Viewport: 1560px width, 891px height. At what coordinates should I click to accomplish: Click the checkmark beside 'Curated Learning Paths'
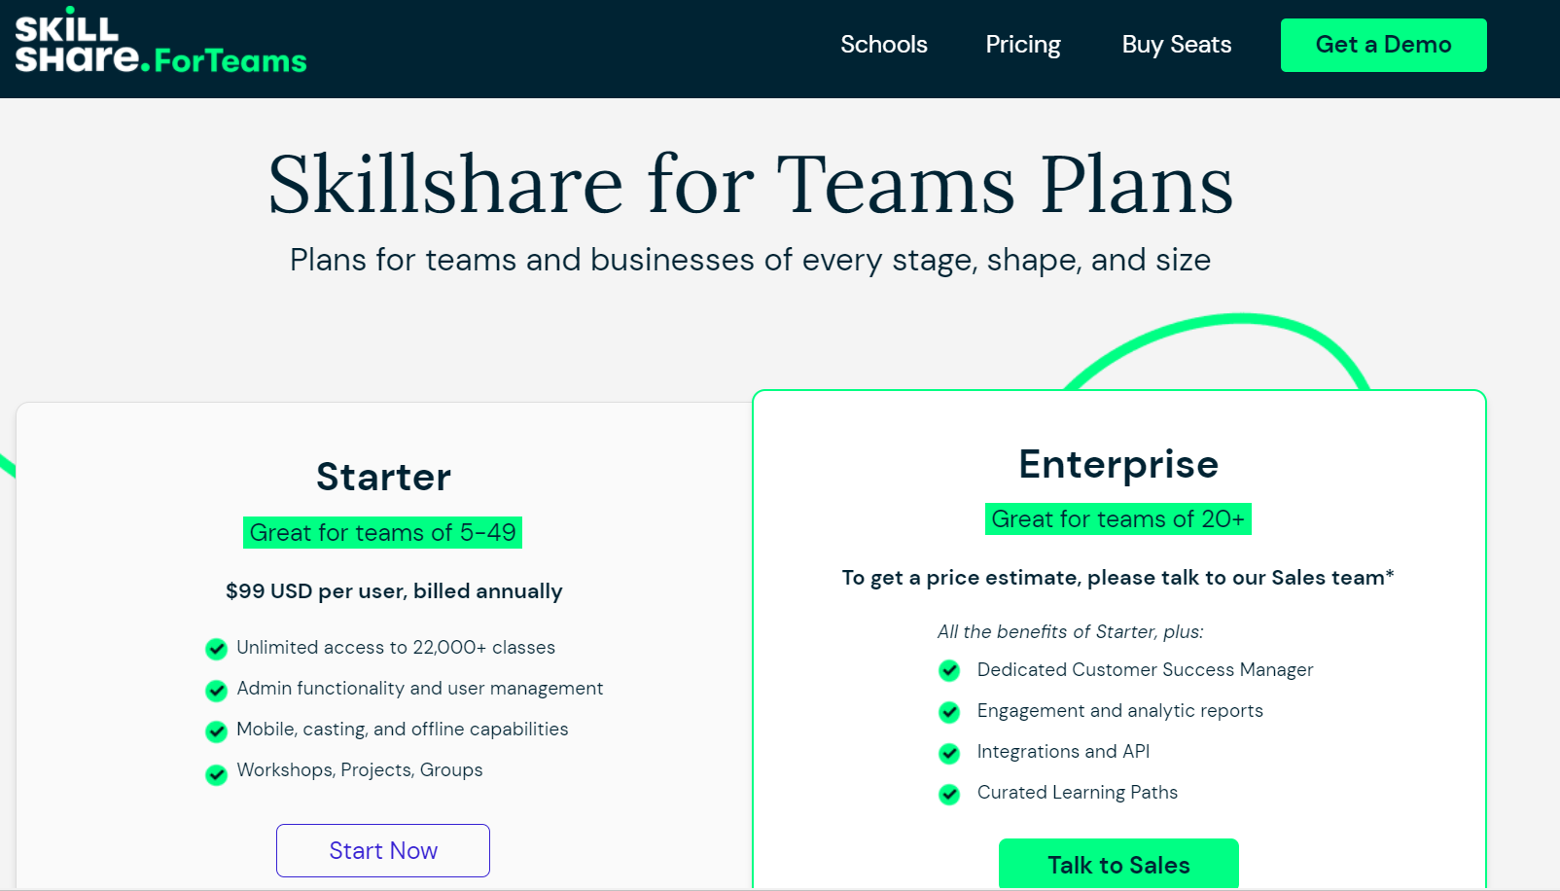(x=949, y=794)
